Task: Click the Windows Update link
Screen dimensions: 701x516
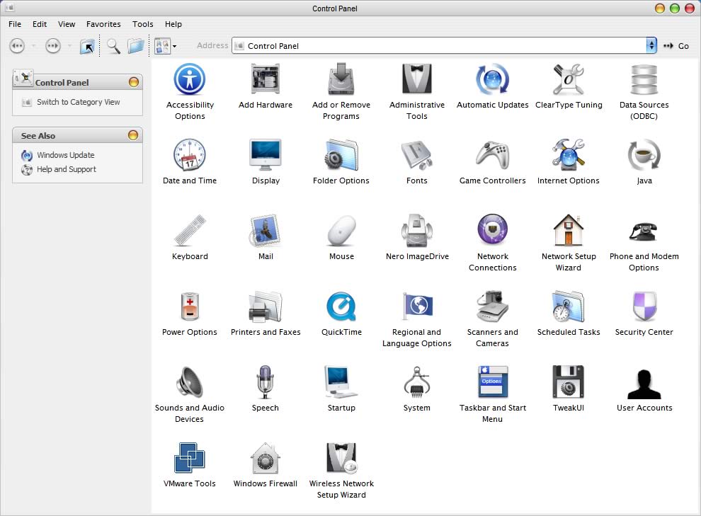Action: click(x=66, y=155)
